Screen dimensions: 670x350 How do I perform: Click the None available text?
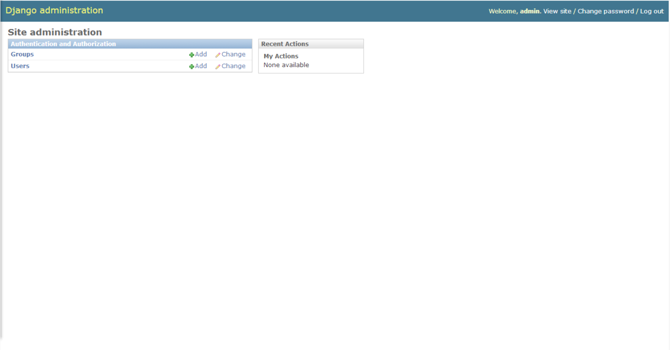[286, 65]
